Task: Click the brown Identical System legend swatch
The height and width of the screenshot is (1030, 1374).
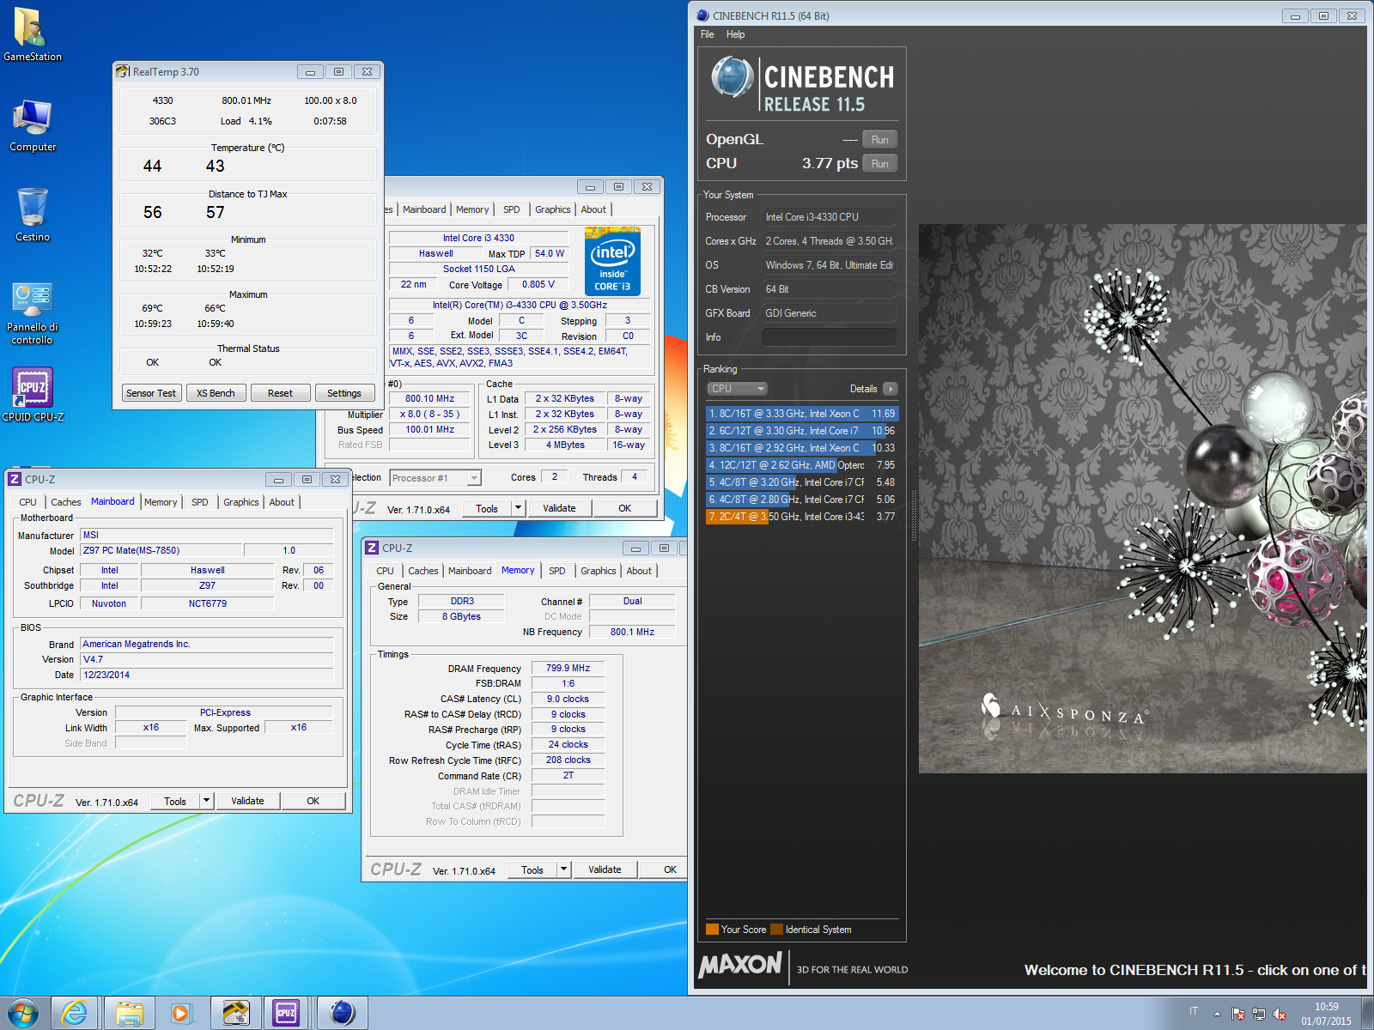Action: coord(776,929)
